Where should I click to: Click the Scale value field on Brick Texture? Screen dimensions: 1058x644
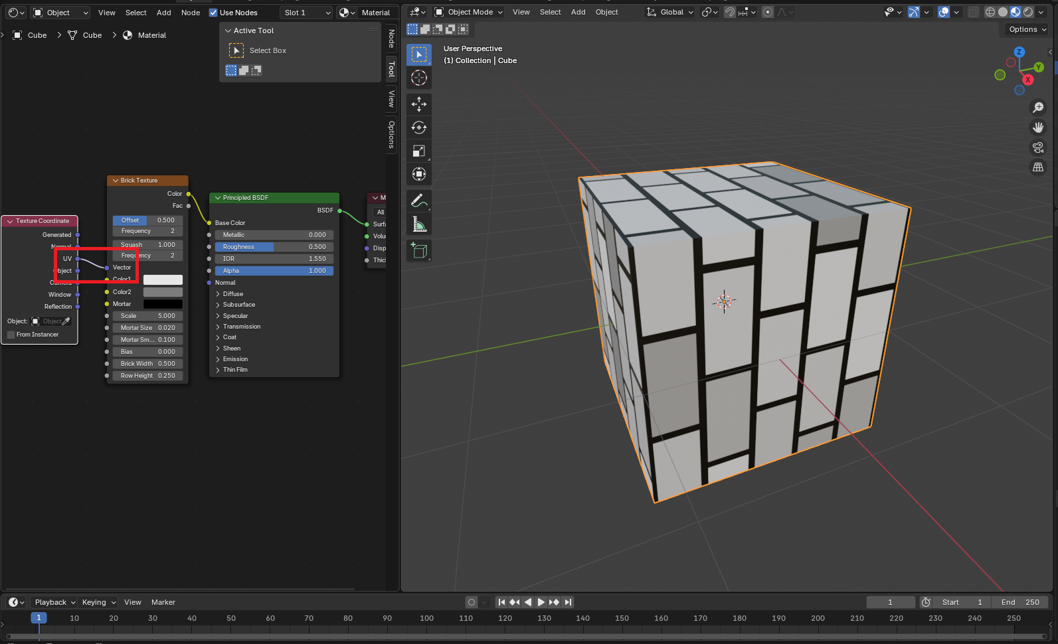(147, 316)
